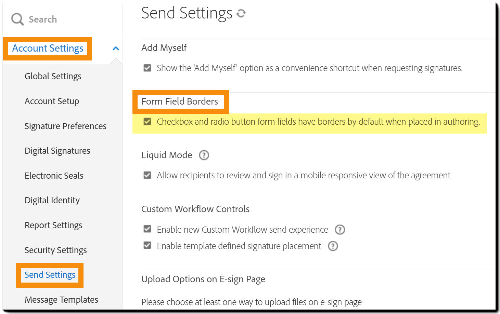Screen dimensions: 500x314
Task: Collapse the Account Settings chevron
Action: 116,49
